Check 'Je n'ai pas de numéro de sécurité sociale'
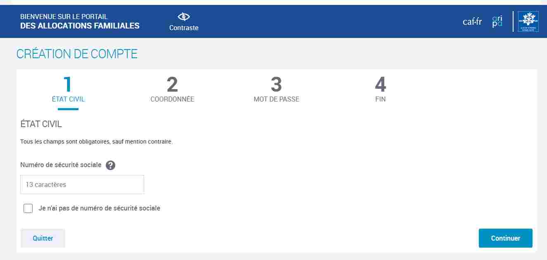The height and width of the screenshot is (260, 547). 28,208
